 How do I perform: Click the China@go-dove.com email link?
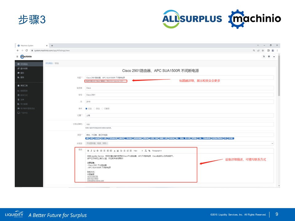click(96, 180)
